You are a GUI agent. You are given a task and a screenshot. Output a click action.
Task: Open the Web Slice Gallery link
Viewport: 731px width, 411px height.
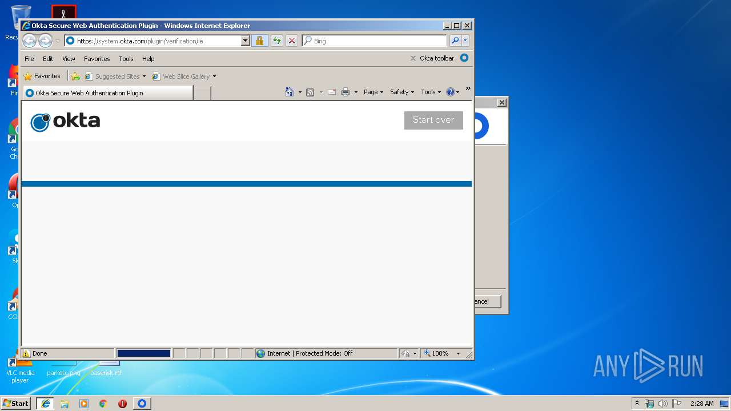181,76
